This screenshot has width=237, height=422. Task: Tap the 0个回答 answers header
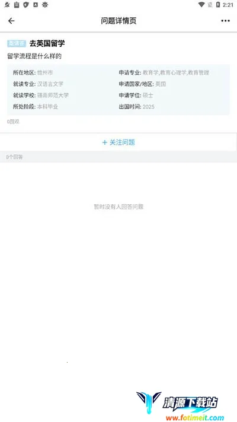point(14,157)
